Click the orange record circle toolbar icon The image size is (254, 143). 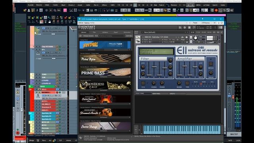pos(216,10)
